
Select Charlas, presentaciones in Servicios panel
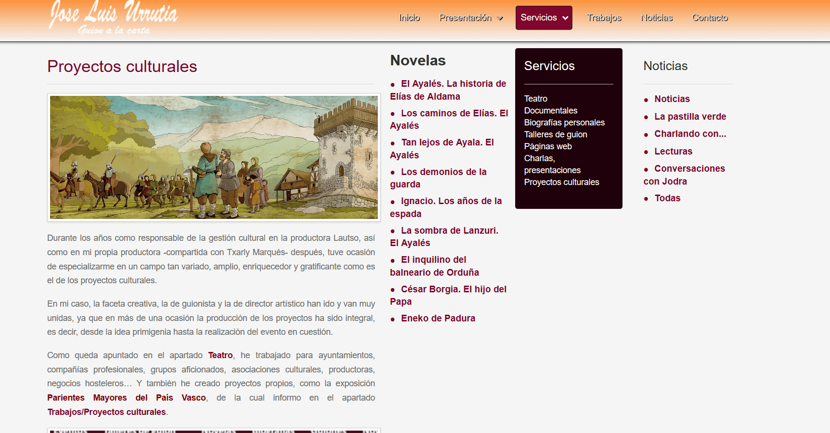pyautogui.click(x=552, y=164)
